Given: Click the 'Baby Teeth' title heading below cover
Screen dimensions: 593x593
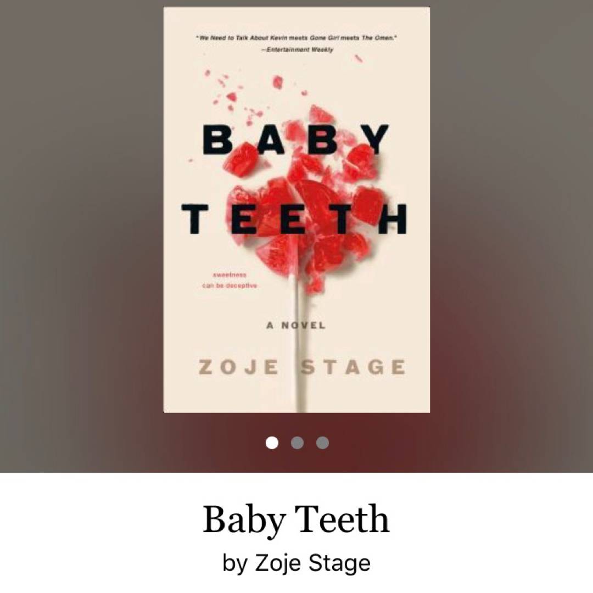Looking at the screenshot, I should [296, 519].
